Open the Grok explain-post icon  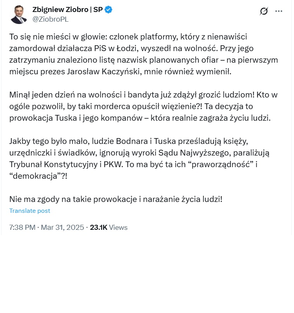tap(264, 11)
